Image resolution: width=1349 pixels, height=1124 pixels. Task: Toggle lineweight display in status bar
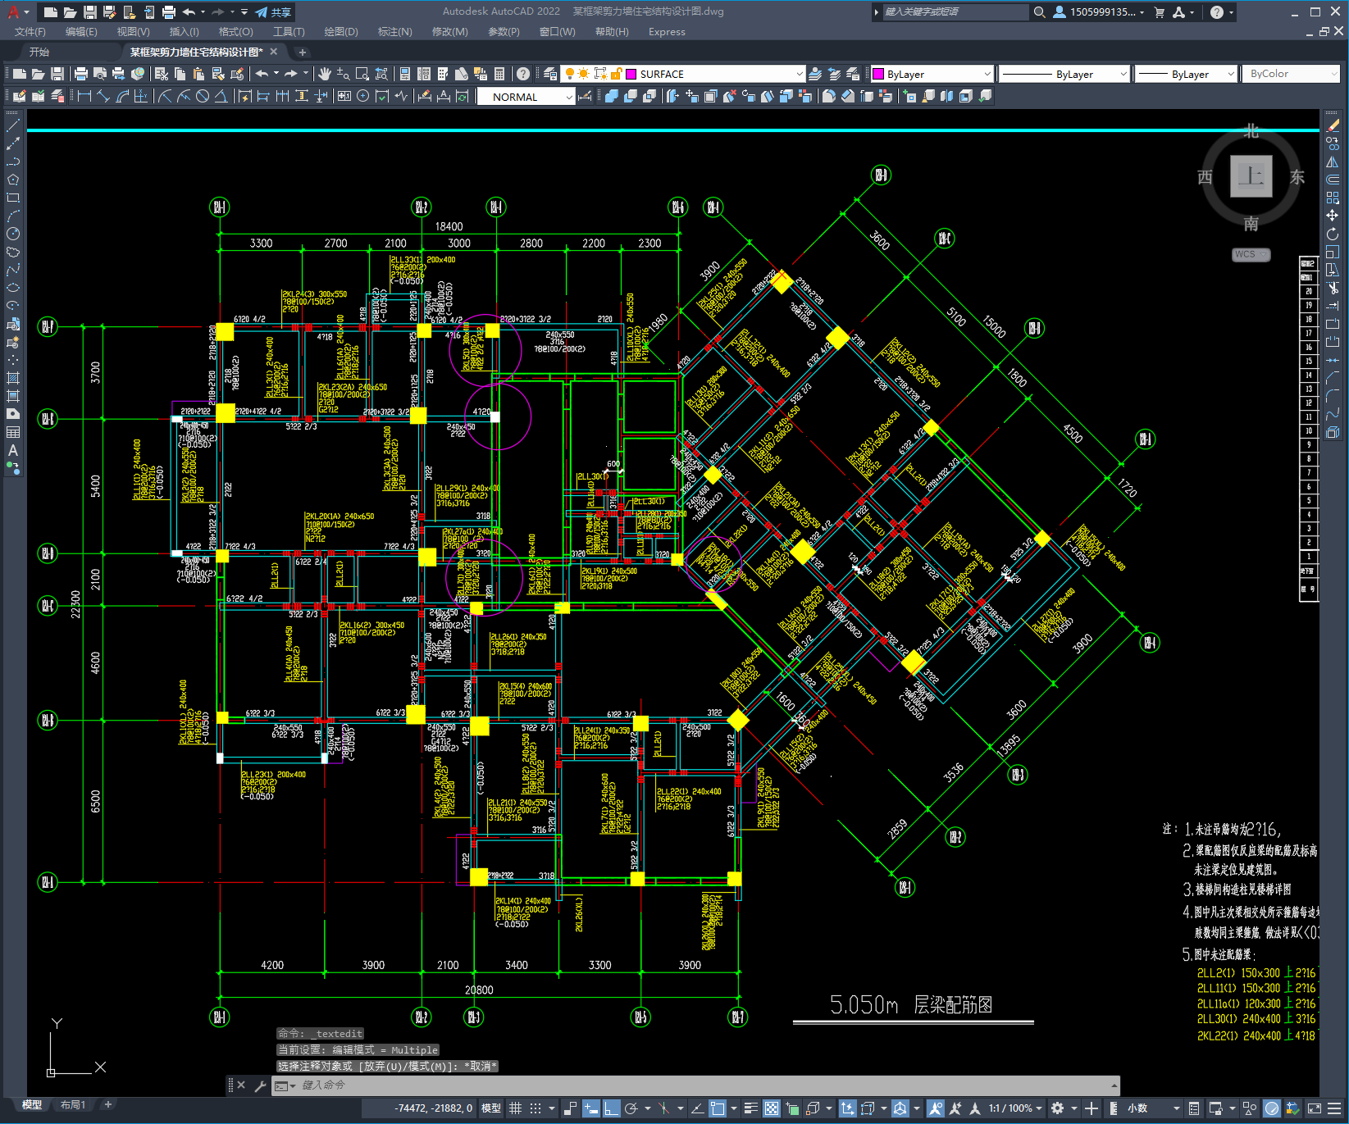751,1108
